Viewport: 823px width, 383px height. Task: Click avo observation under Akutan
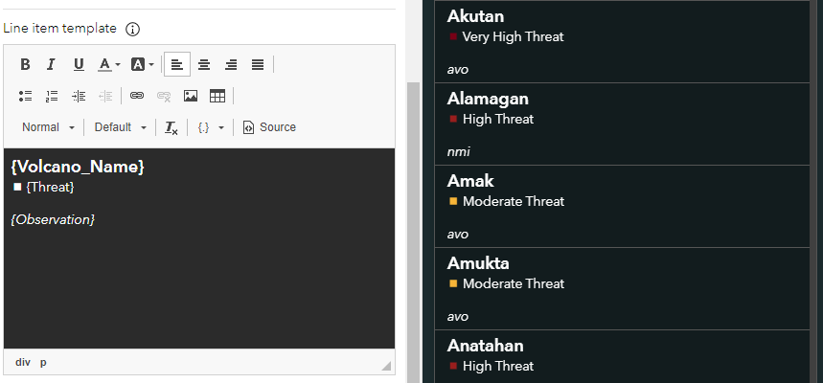[458, 70]
